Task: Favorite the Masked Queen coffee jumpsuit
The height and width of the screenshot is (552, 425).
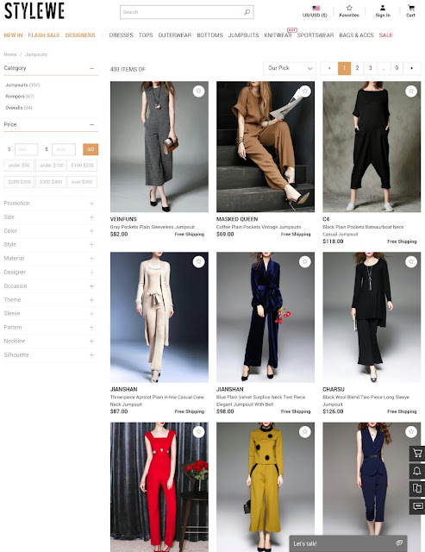Action: coord(305,91)
